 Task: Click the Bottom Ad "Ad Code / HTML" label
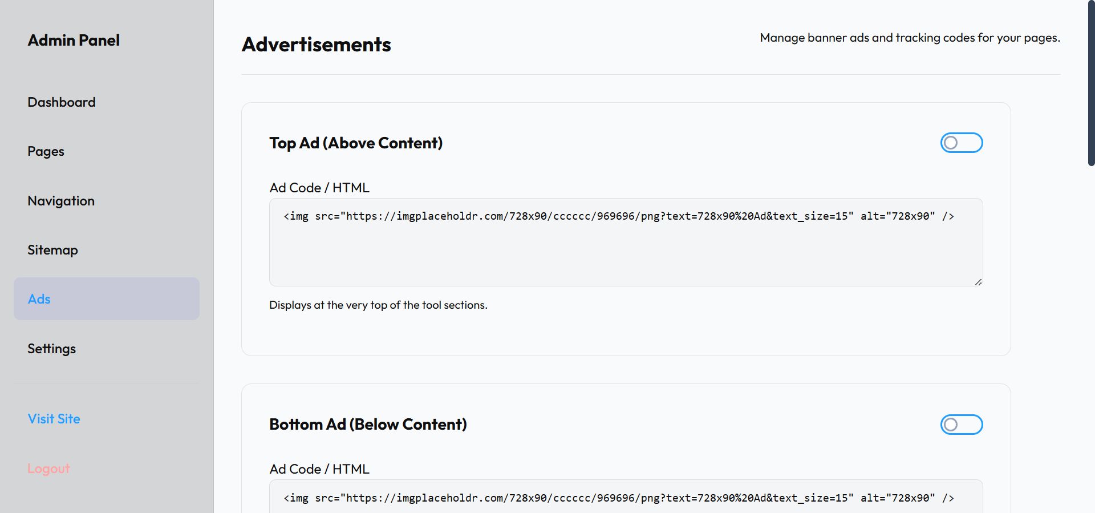(319, 469)
